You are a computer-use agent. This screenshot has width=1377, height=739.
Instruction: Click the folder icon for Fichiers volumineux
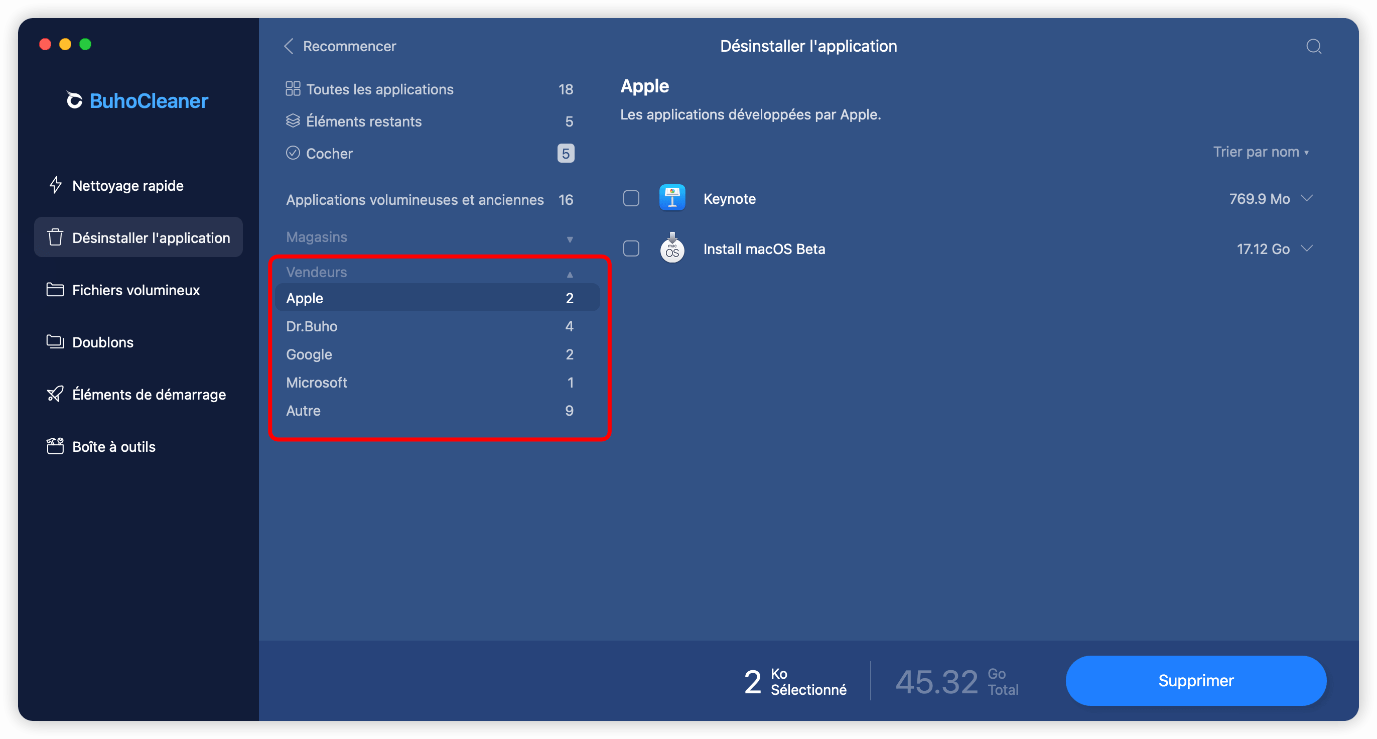[x=55, y=289]
